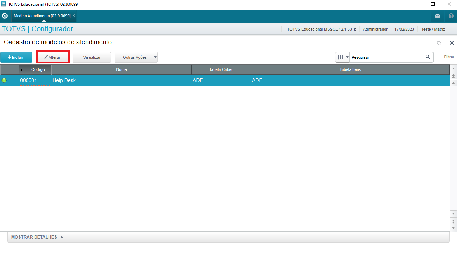Image resolution: width=458 pixels, height=253 pixels.
Task: Open the Outras Ações dropdown
Action: click(x=136, y=57)
